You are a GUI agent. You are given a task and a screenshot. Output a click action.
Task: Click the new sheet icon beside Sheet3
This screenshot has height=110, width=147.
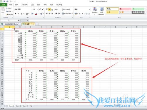[31, 106]
